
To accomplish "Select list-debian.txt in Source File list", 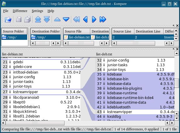I will 77,37.
